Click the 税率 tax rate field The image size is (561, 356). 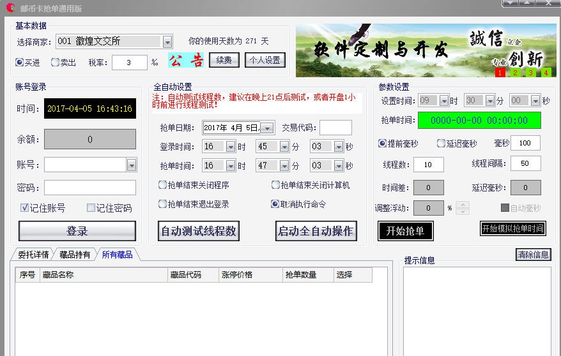tap(130, 63)
